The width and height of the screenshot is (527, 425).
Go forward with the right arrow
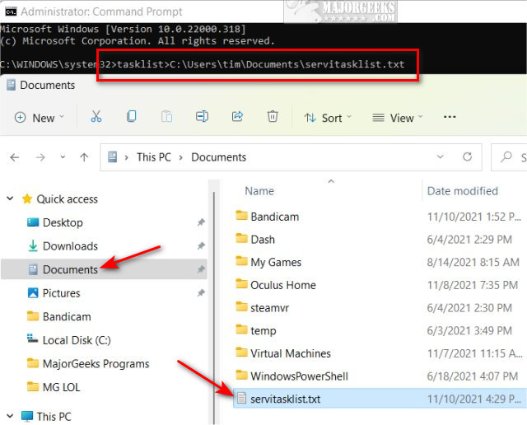point(40,157)
